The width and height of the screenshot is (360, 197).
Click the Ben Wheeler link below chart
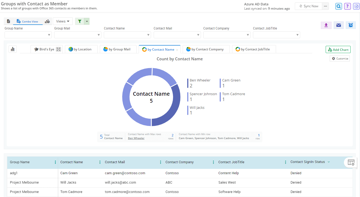[136, 138]
